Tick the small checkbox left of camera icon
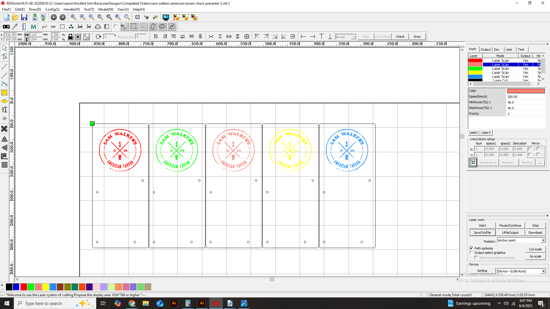 pos(115,27)
